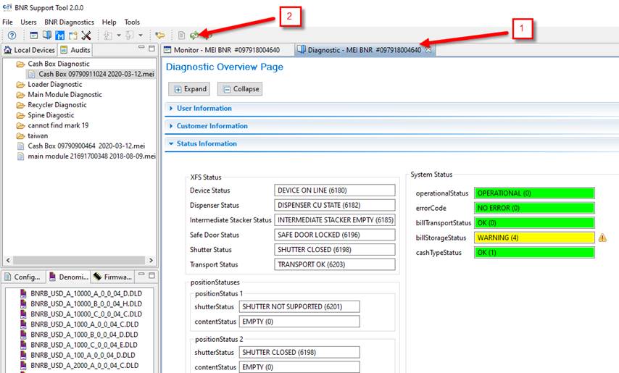Click the crossed tools toolbar icon
Viewport: 619px width, 373px height.
point(86,35)
